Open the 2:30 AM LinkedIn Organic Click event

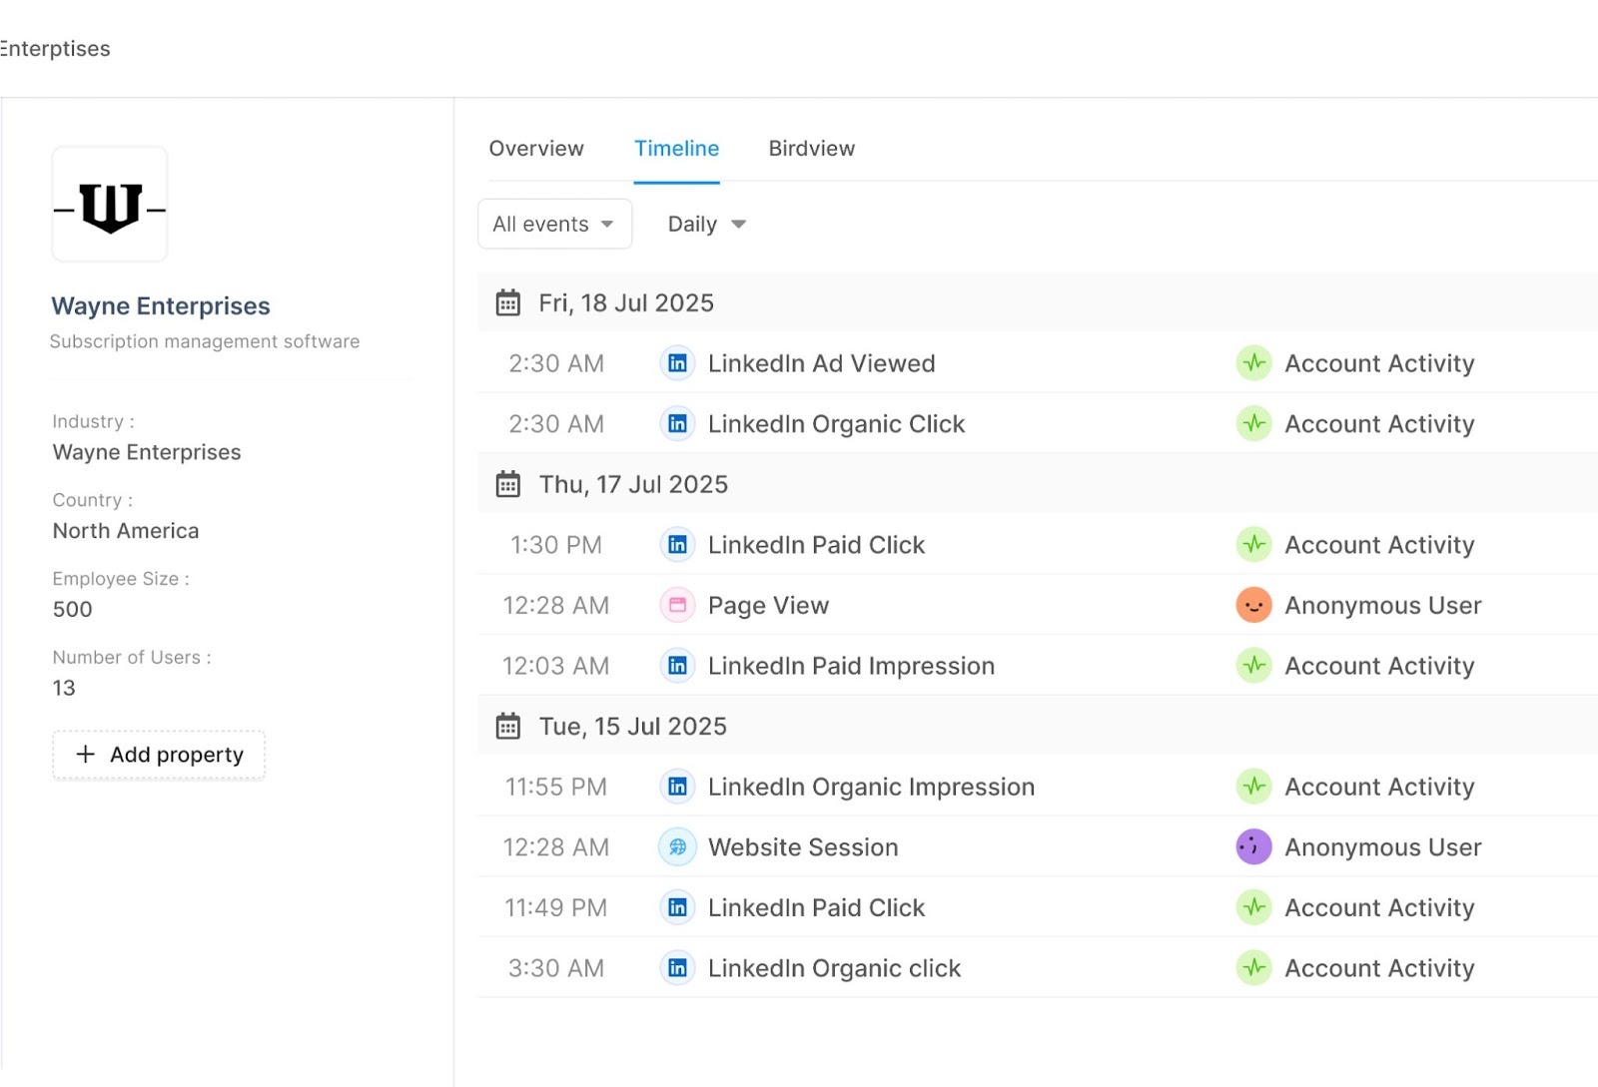click(x=836, y=424)
